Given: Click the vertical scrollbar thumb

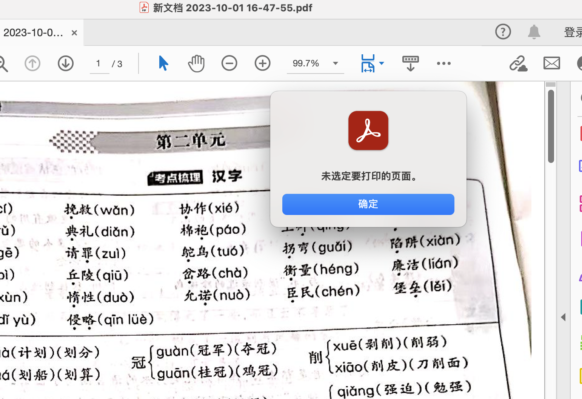Looking at the screenshot, I should [x=551, y=126].
